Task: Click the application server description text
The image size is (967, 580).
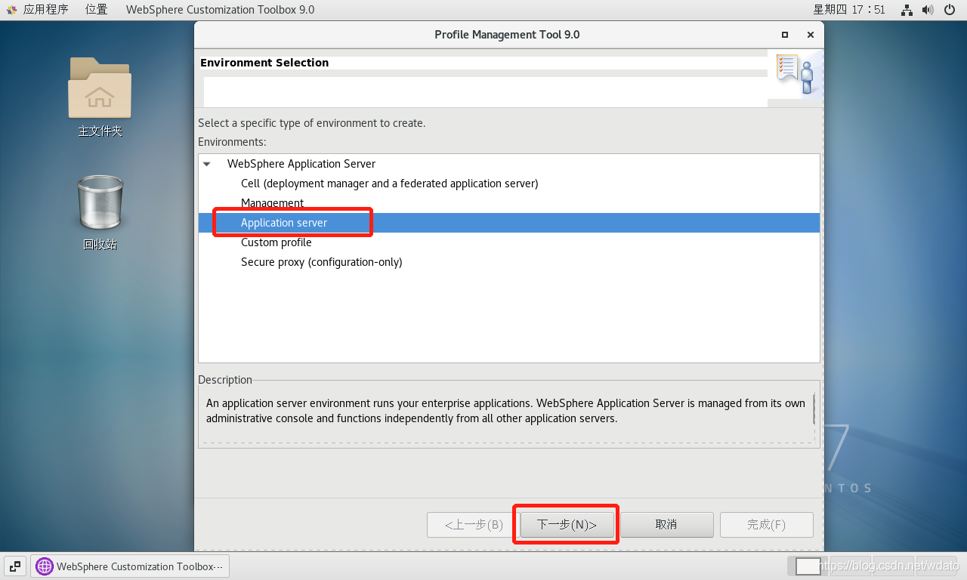Action: (505, 411)
